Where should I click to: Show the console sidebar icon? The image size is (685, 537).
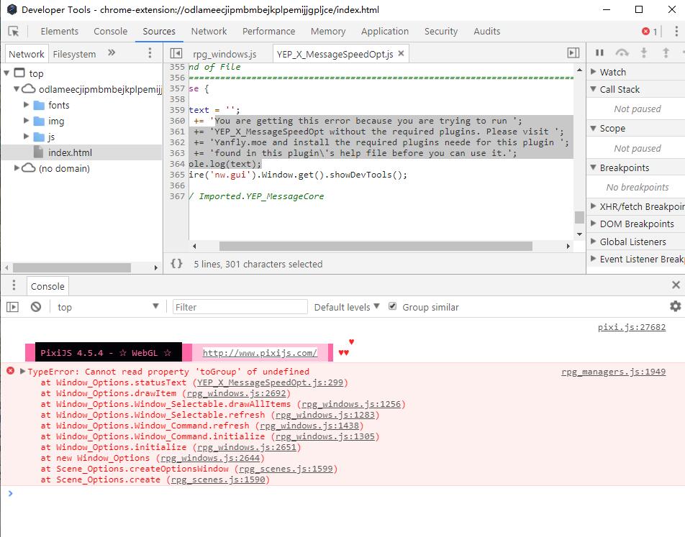[x=13, y=307]
